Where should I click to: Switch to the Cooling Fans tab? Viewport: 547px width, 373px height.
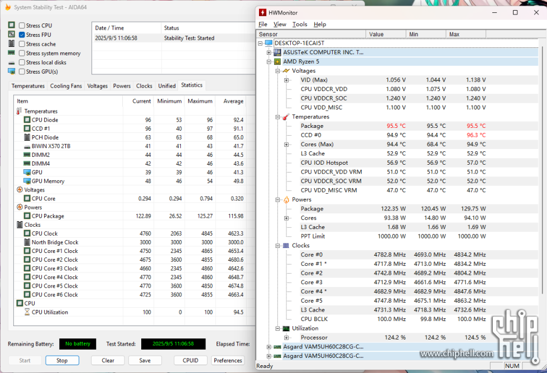click(66, 86)
